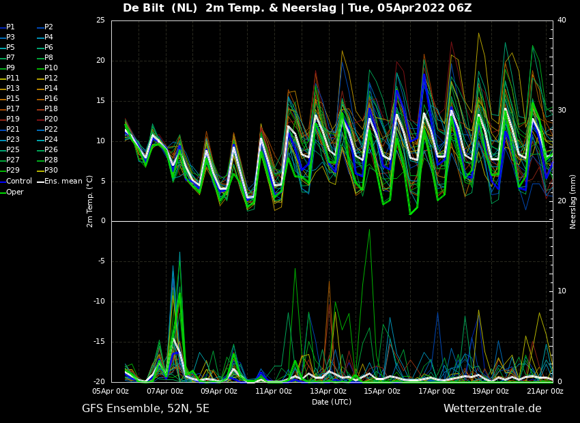
Task: Click the 21Apr 00z date tick label
Action: [x=546, y=391]
